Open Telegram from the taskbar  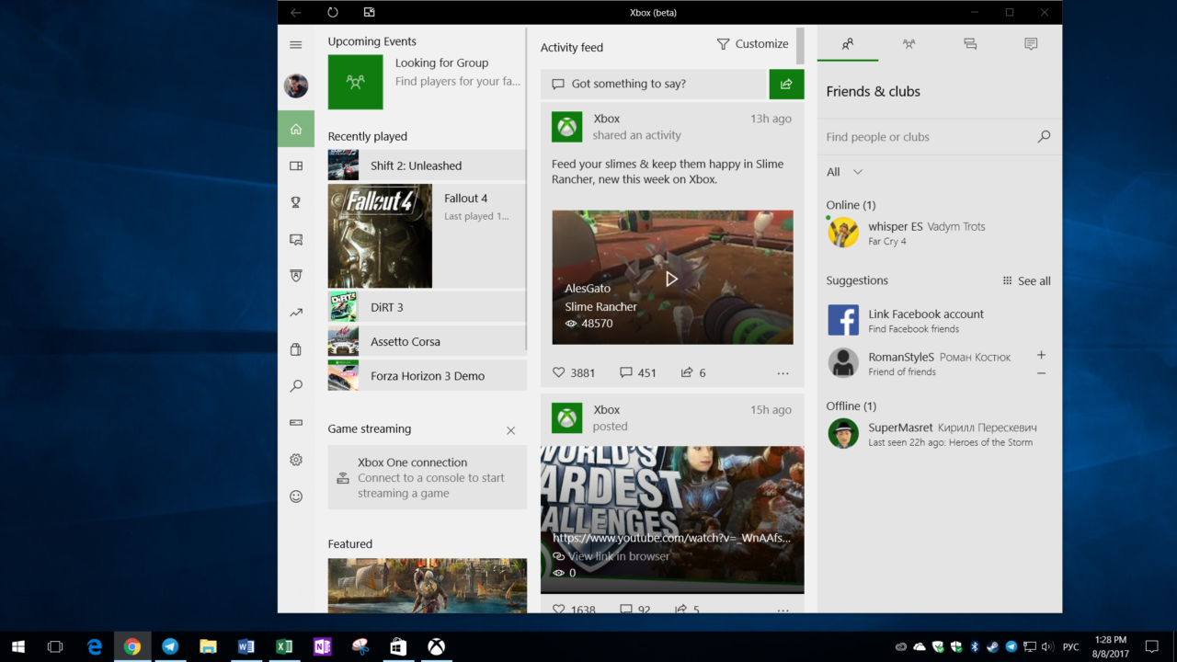170,646
